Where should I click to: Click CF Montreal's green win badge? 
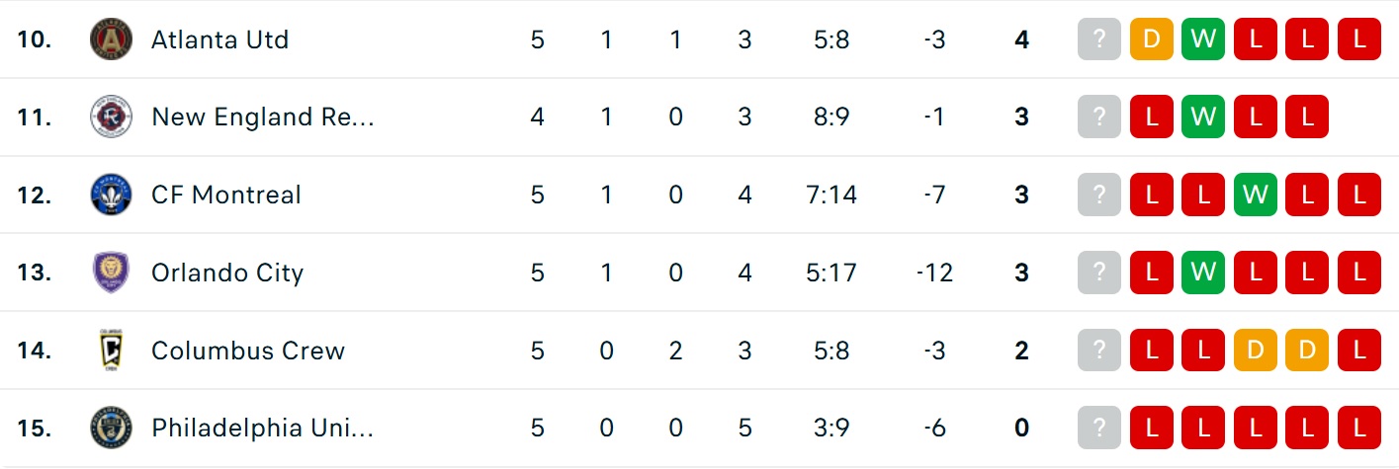[1255, 195]
